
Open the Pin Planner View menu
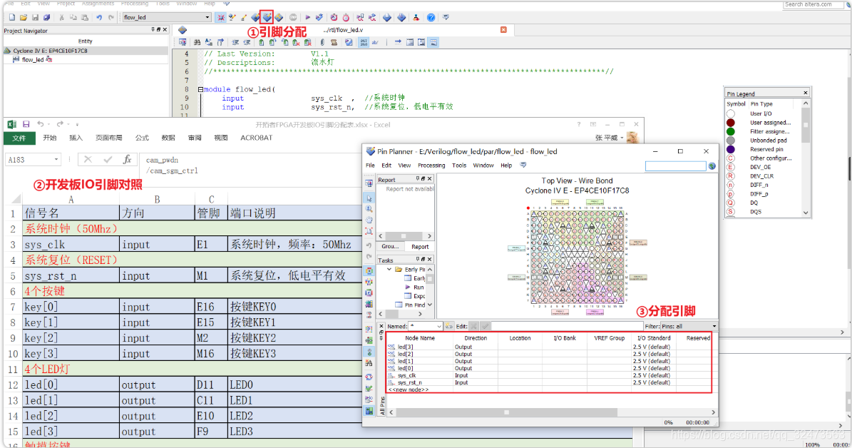404,166
